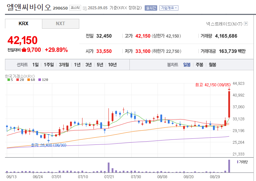Click the tall volume bar on 09/05

229,166
